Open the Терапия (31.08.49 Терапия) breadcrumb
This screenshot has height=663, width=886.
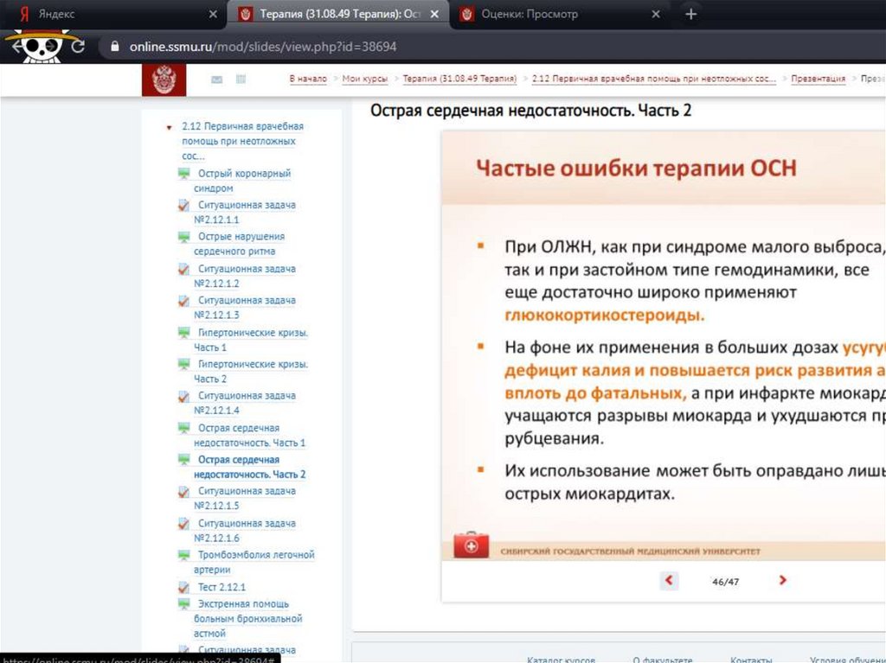[x=459, y=79]
